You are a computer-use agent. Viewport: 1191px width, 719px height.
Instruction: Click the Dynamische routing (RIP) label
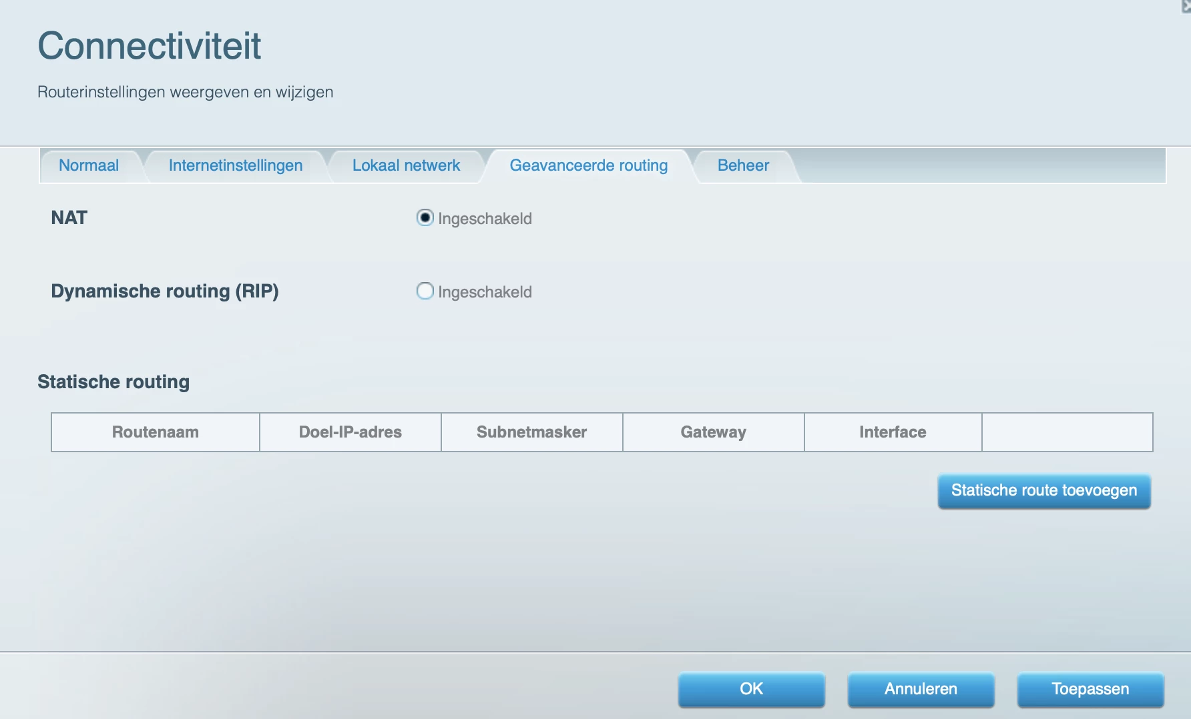tap(165, 291)
